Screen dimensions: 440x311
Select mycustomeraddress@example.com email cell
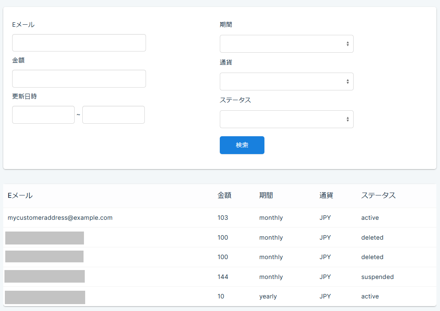pos(60,217)
